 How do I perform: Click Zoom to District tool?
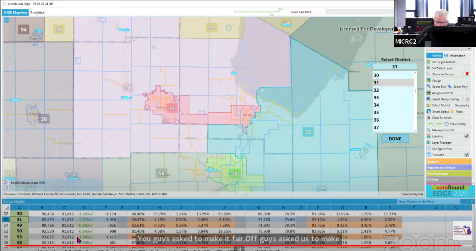tap(440, 74)
